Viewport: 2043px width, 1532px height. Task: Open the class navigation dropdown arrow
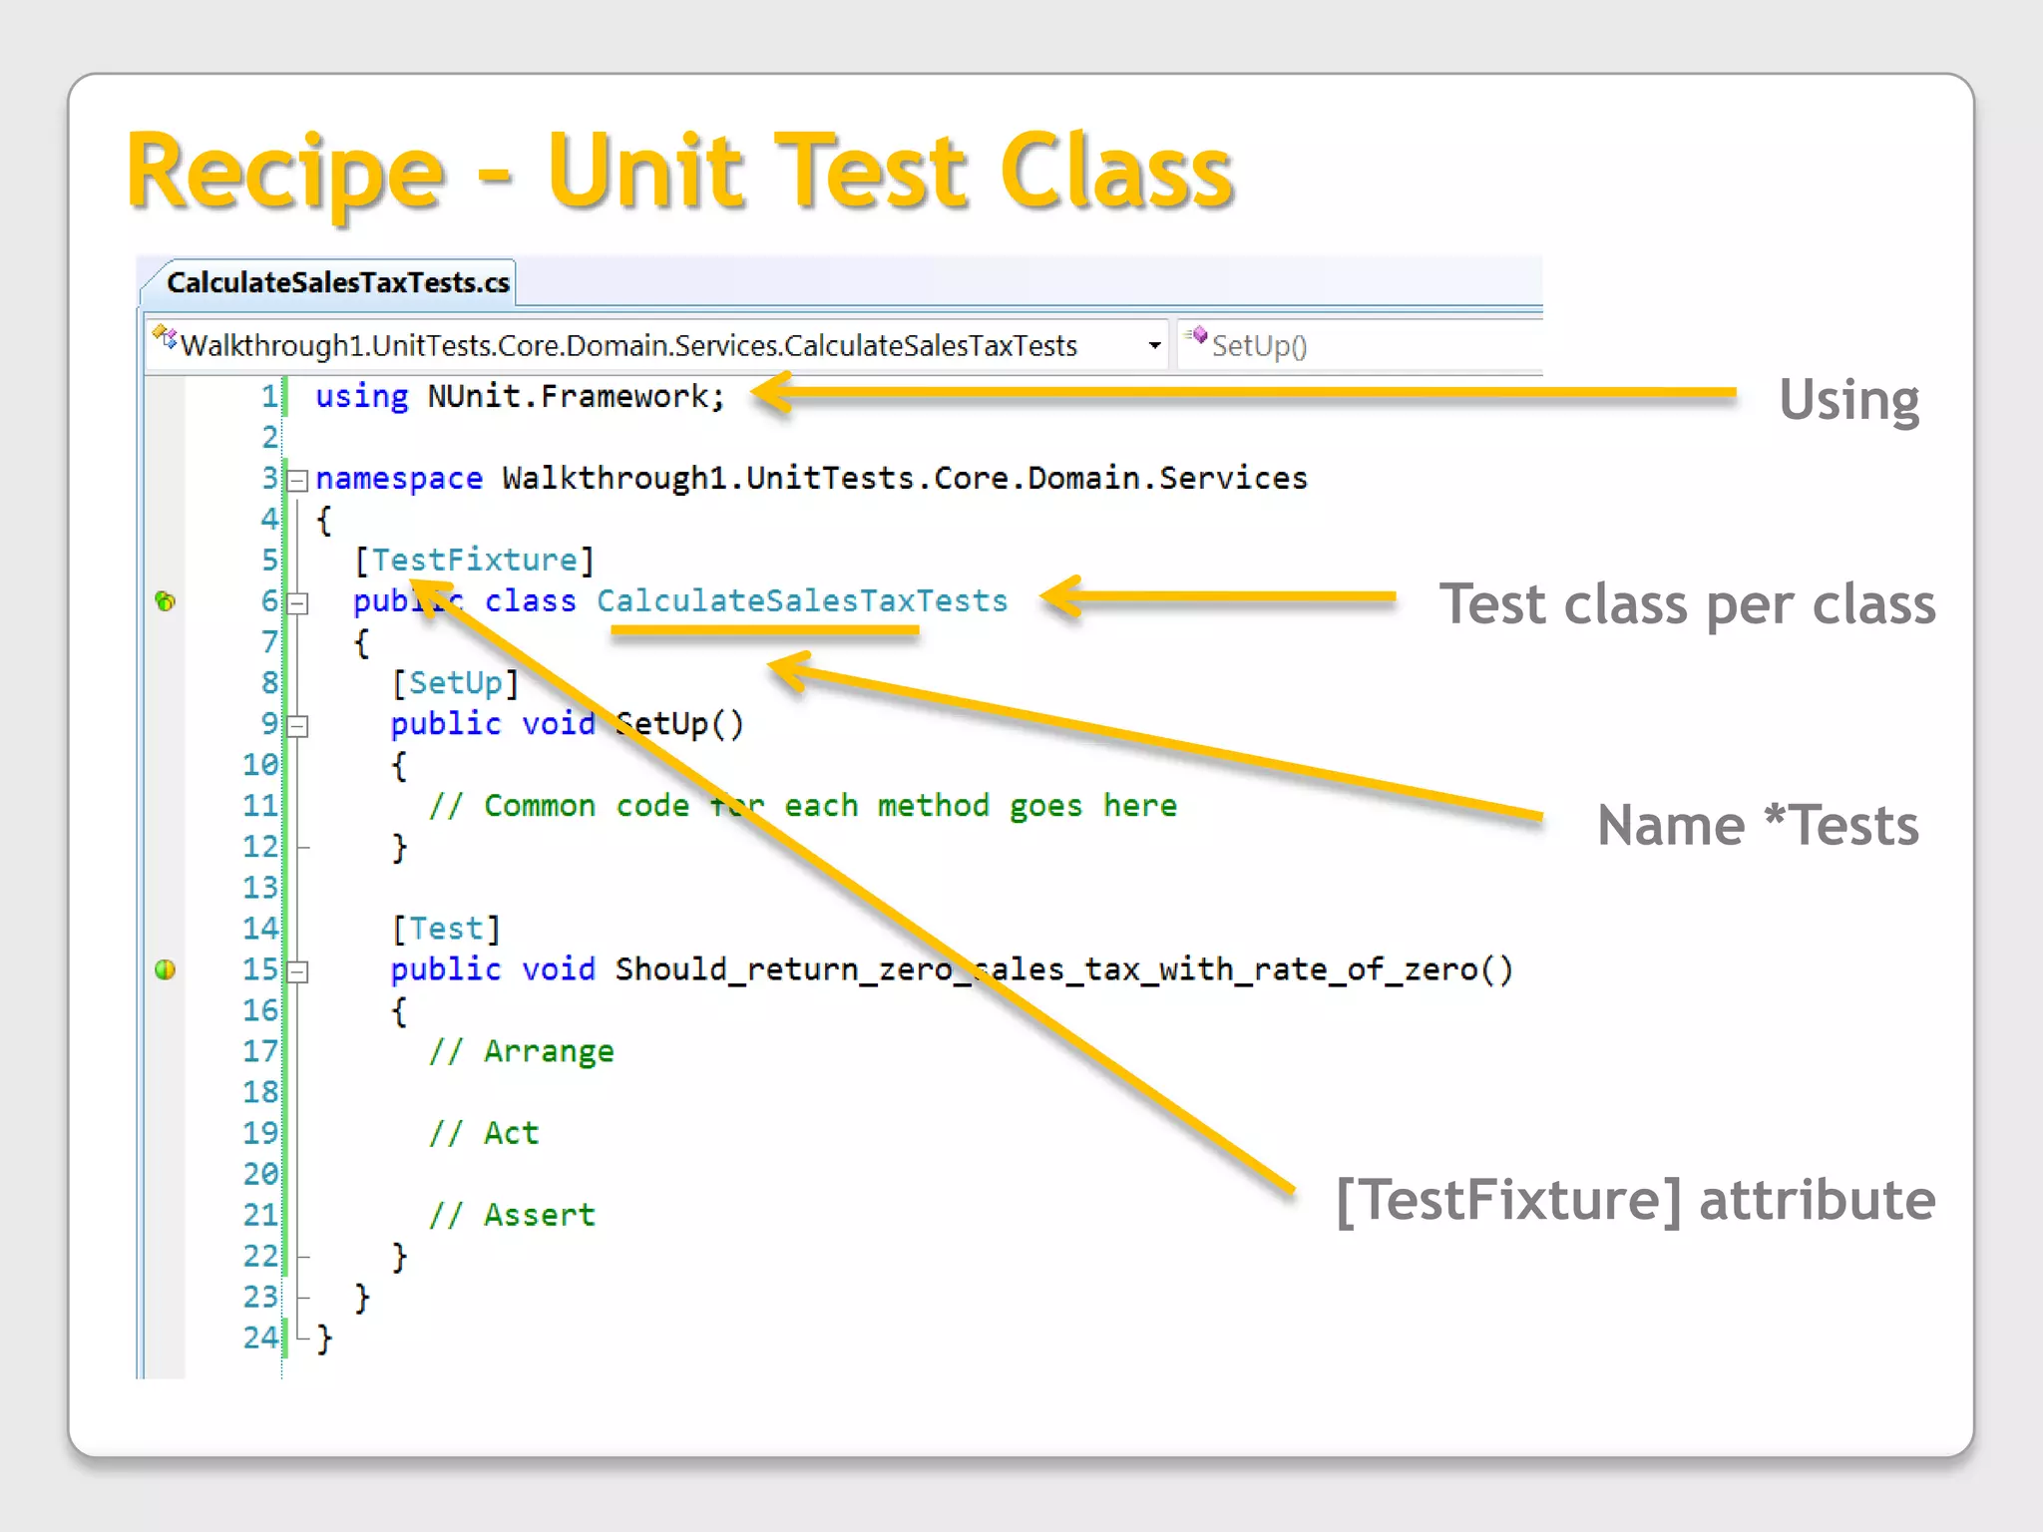point(1154,346)
